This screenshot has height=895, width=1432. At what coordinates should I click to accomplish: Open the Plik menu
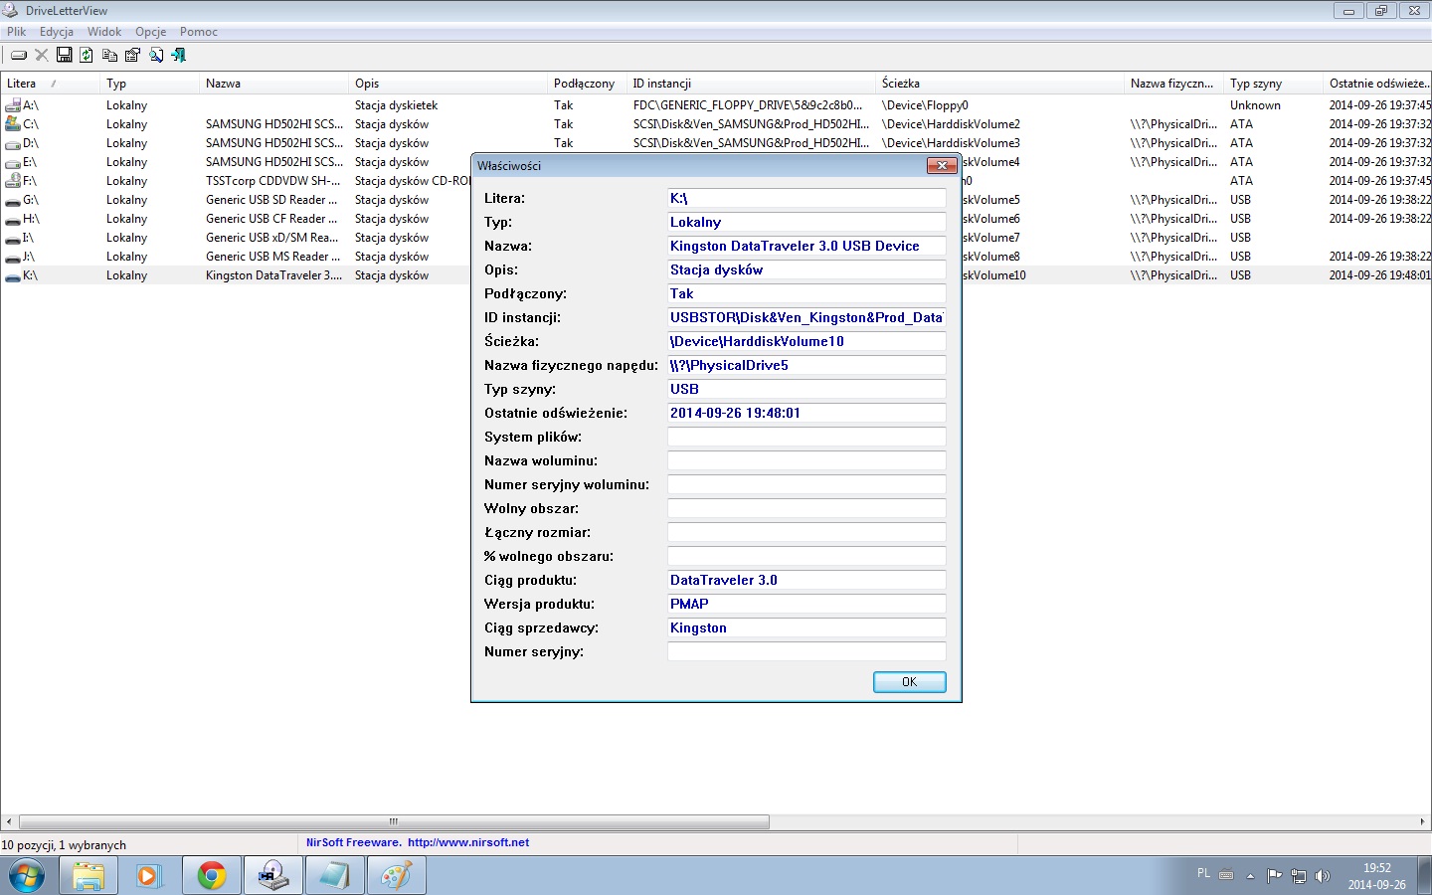pos(16,32)
